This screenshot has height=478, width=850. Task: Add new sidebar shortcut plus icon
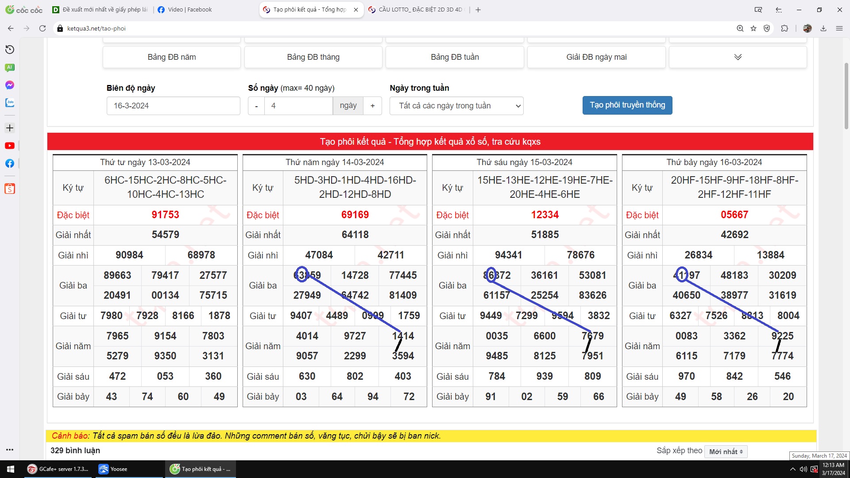tap(10, 128)
